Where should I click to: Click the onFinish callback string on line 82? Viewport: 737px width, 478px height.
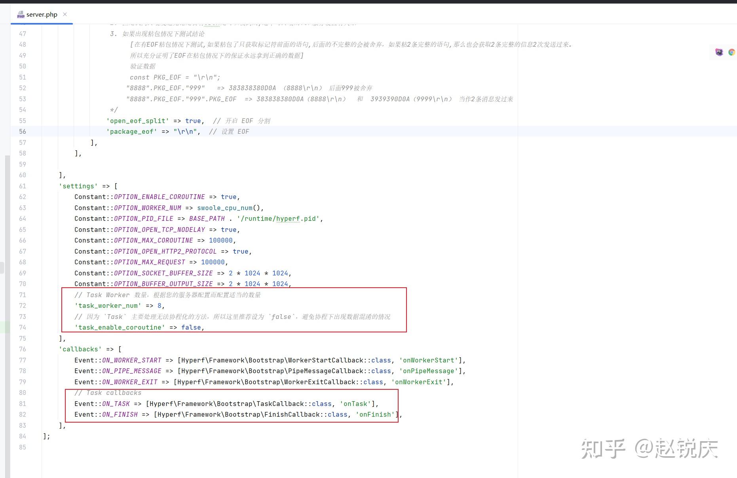pyautogui.click(x=374, y=414)
